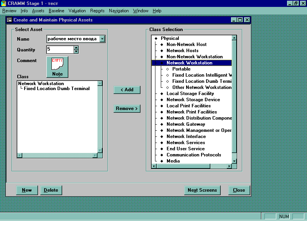
Task: Open the Window menu
Action: click(x=140, y=11)
